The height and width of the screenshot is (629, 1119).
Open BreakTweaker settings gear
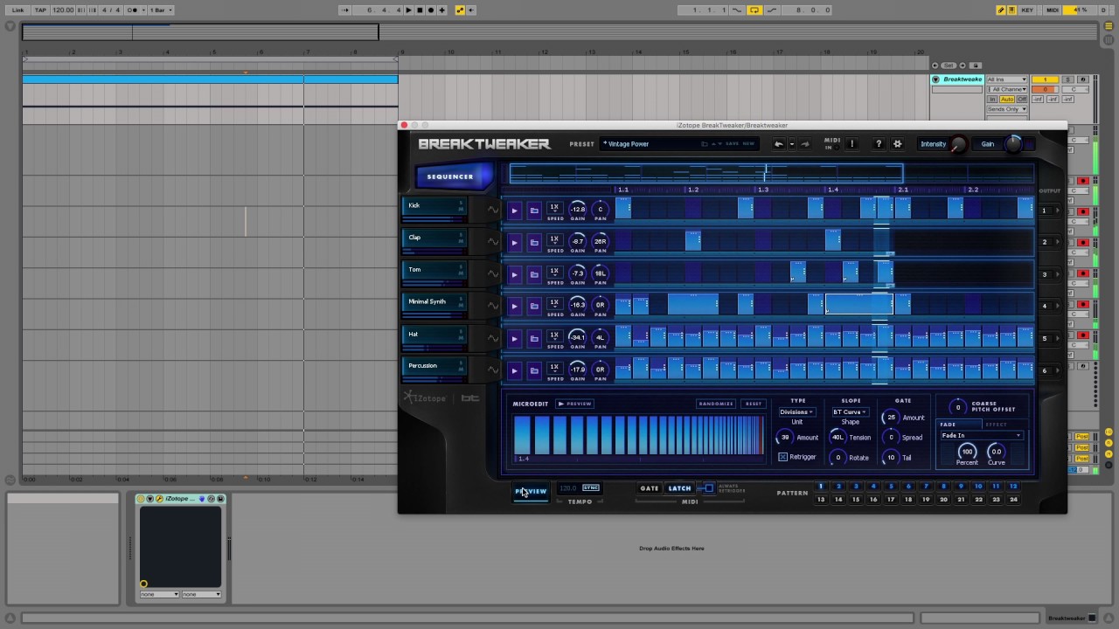coord(897,144)
